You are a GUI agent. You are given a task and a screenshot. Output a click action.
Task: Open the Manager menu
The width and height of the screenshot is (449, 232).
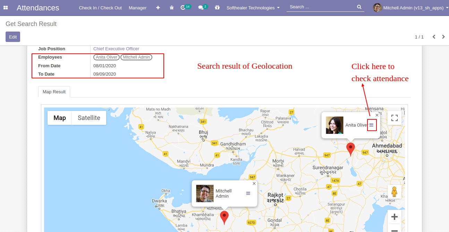click(137, 8)
